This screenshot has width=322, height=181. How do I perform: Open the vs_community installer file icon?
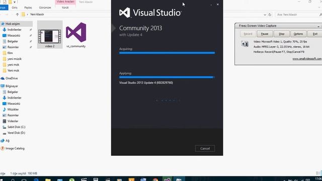click(76, 32)
